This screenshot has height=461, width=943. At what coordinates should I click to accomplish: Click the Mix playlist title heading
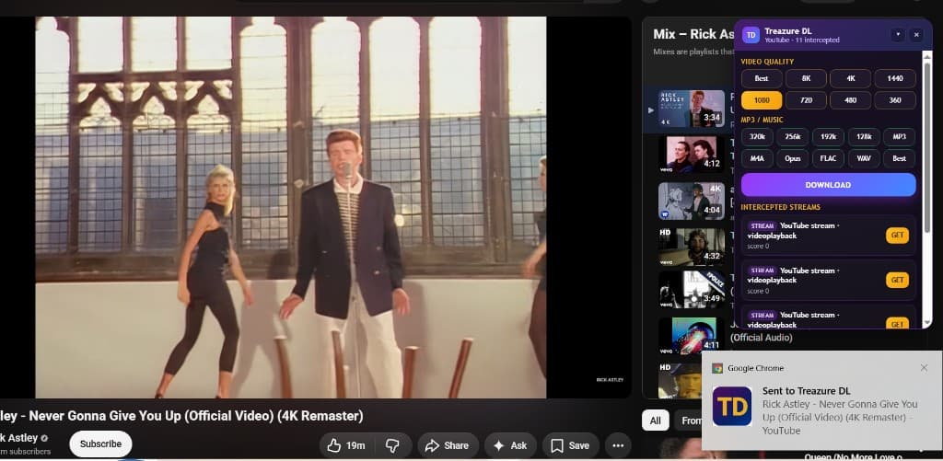(693, 34)
